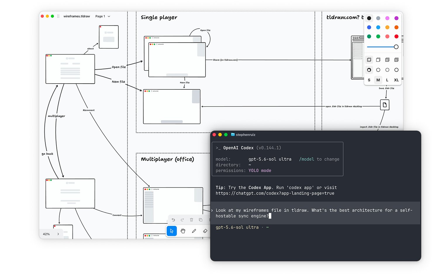Select the 'Share (on tldraw.com)' arrow label
The width and height of the screenshot is (442, 275).
coord(225,60)
